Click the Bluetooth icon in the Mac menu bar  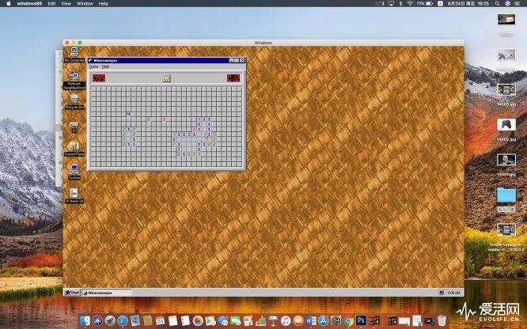pos(400,3)
